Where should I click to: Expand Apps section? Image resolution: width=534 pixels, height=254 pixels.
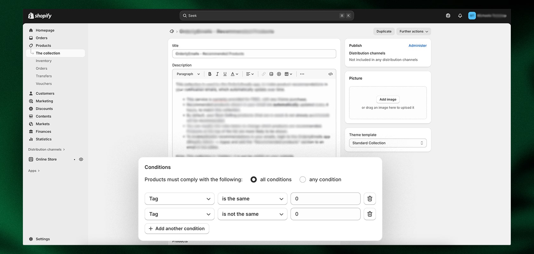click(x=34, y=171)
